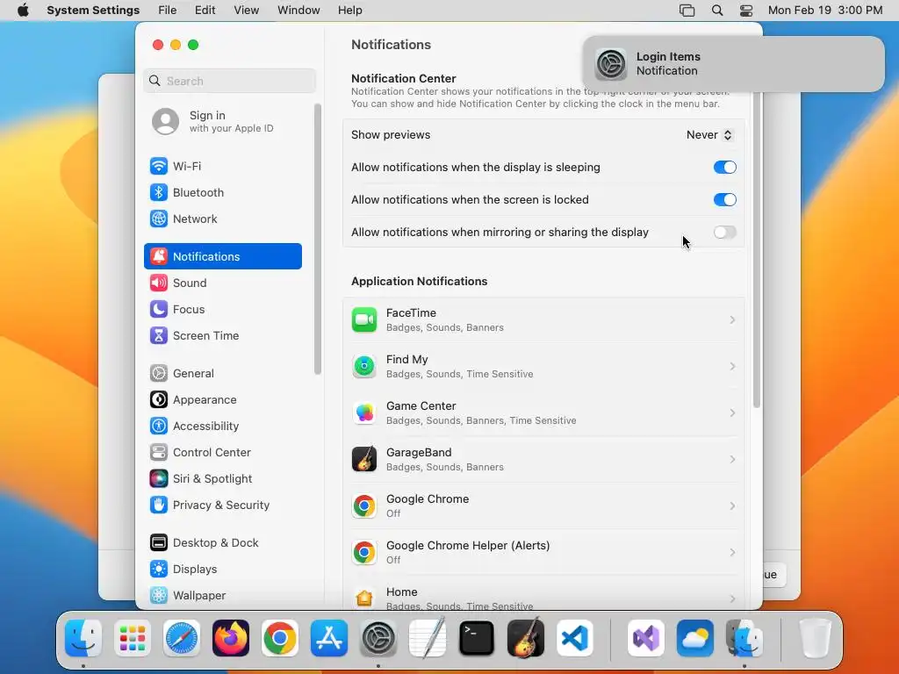Open Google Chrome Helper (Alerts) settings
The width and height of the screenshot is (899, 674).
[543, 553]
